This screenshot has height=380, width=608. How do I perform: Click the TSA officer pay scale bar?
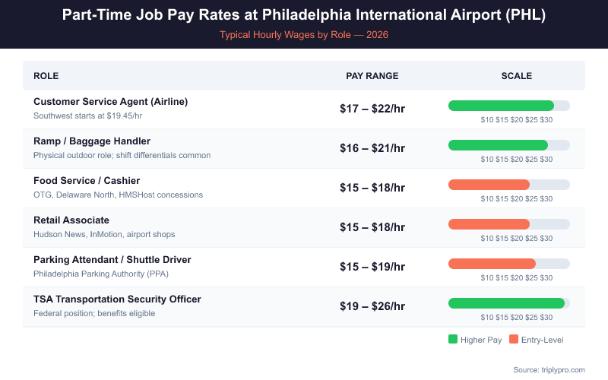pyautogui.click(x=508, y=303)
